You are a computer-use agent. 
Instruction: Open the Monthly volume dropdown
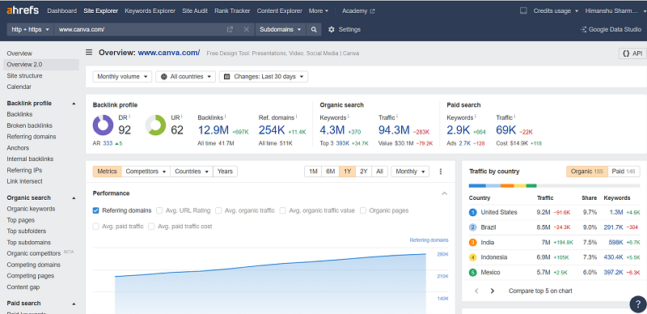122,76
